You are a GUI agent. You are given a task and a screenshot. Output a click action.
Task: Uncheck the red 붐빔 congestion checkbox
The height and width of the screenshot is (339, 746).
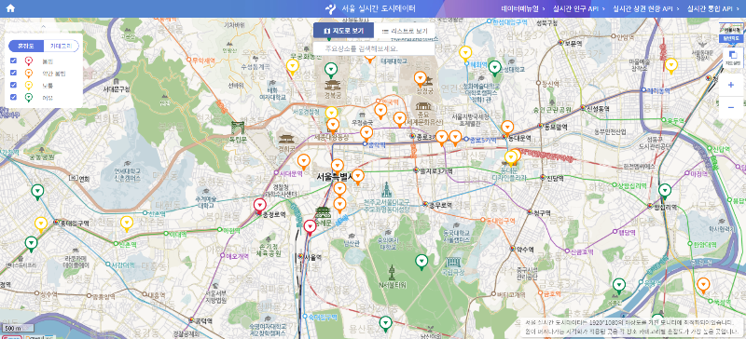point(13,61)
